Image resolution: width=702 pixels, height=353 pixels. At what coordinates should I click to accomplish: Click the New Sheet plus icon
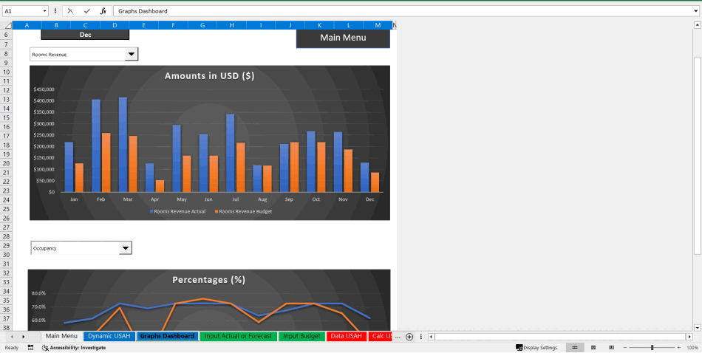[x=409, y=337]
